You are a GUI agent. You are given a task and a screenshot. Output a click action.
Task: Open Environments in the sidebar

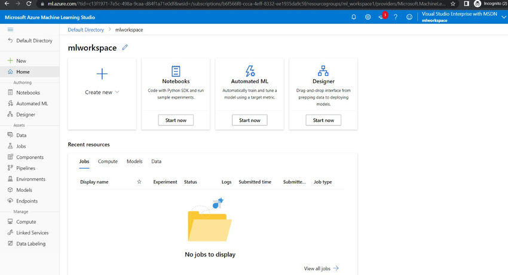[29, 179]
